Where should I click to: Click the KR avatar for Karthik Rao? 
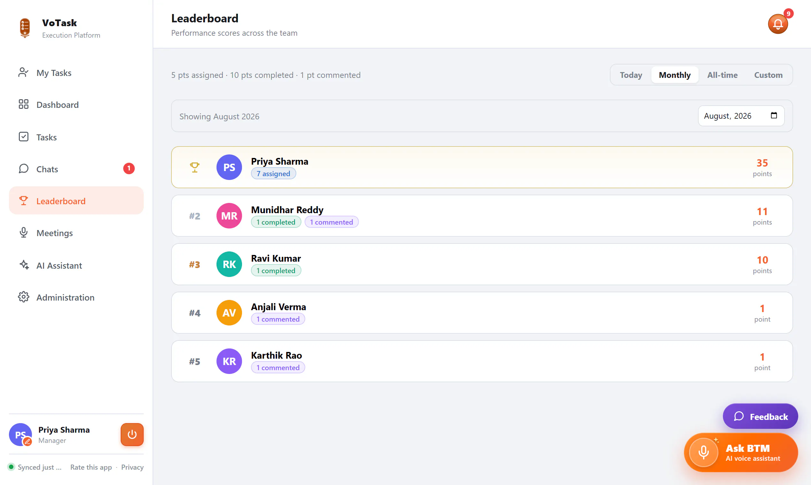(229, 362)
